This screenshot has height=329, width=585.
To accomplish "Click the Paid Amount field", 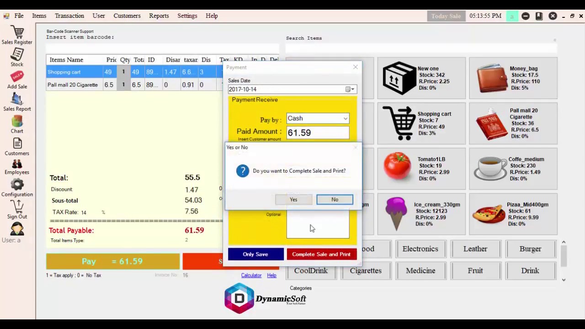I will [318, 133].
